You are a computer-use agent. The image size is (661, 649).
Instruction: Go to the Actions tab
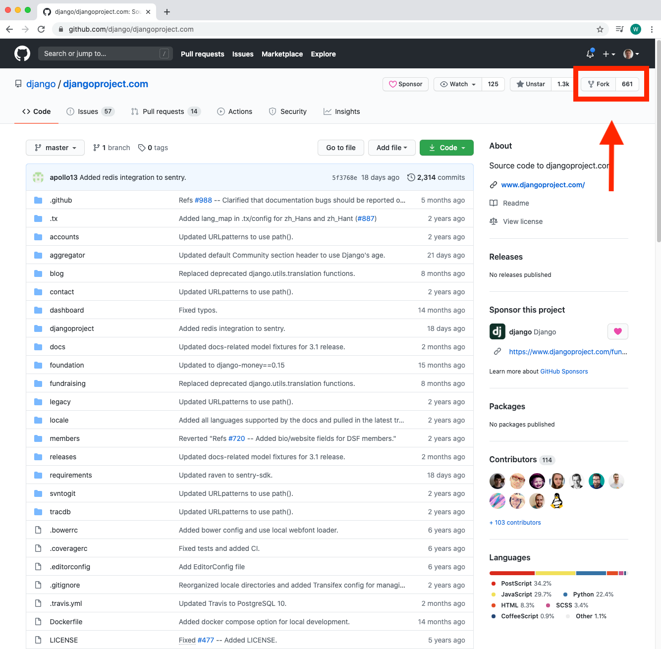click(234, 111)
